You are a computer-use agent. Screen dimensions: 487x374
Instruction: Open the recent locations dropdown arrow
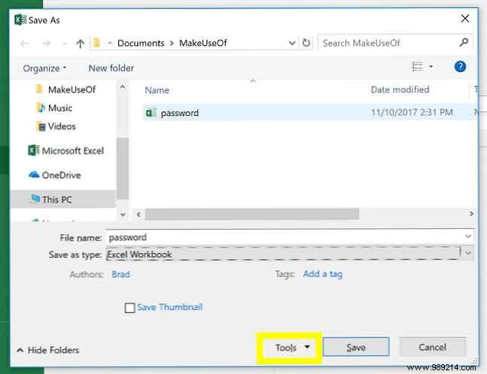pos(65,44)
